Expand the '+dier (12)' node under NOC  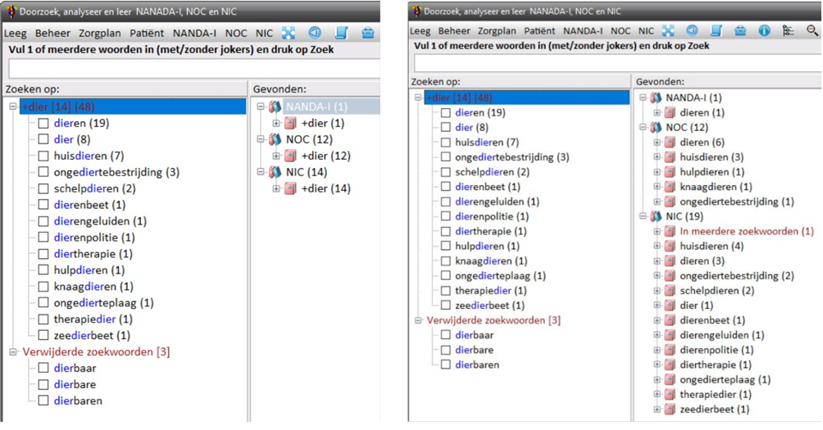276,156
